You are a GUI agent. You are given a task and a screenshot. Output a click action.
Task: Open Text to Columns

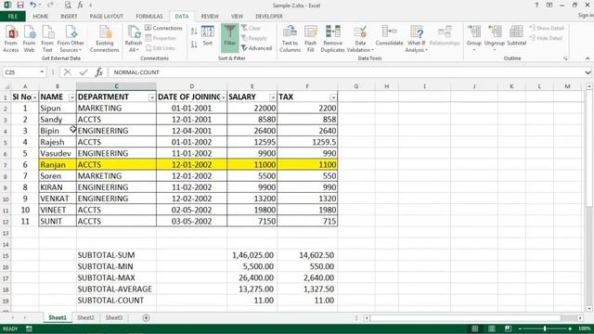click(290, 39)
